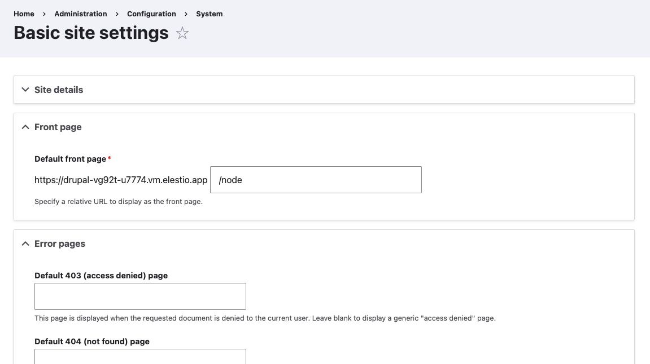Open the System breadcrumb link
The width and height of the screenshot is (650, 364).
click(x=209, y=14)
